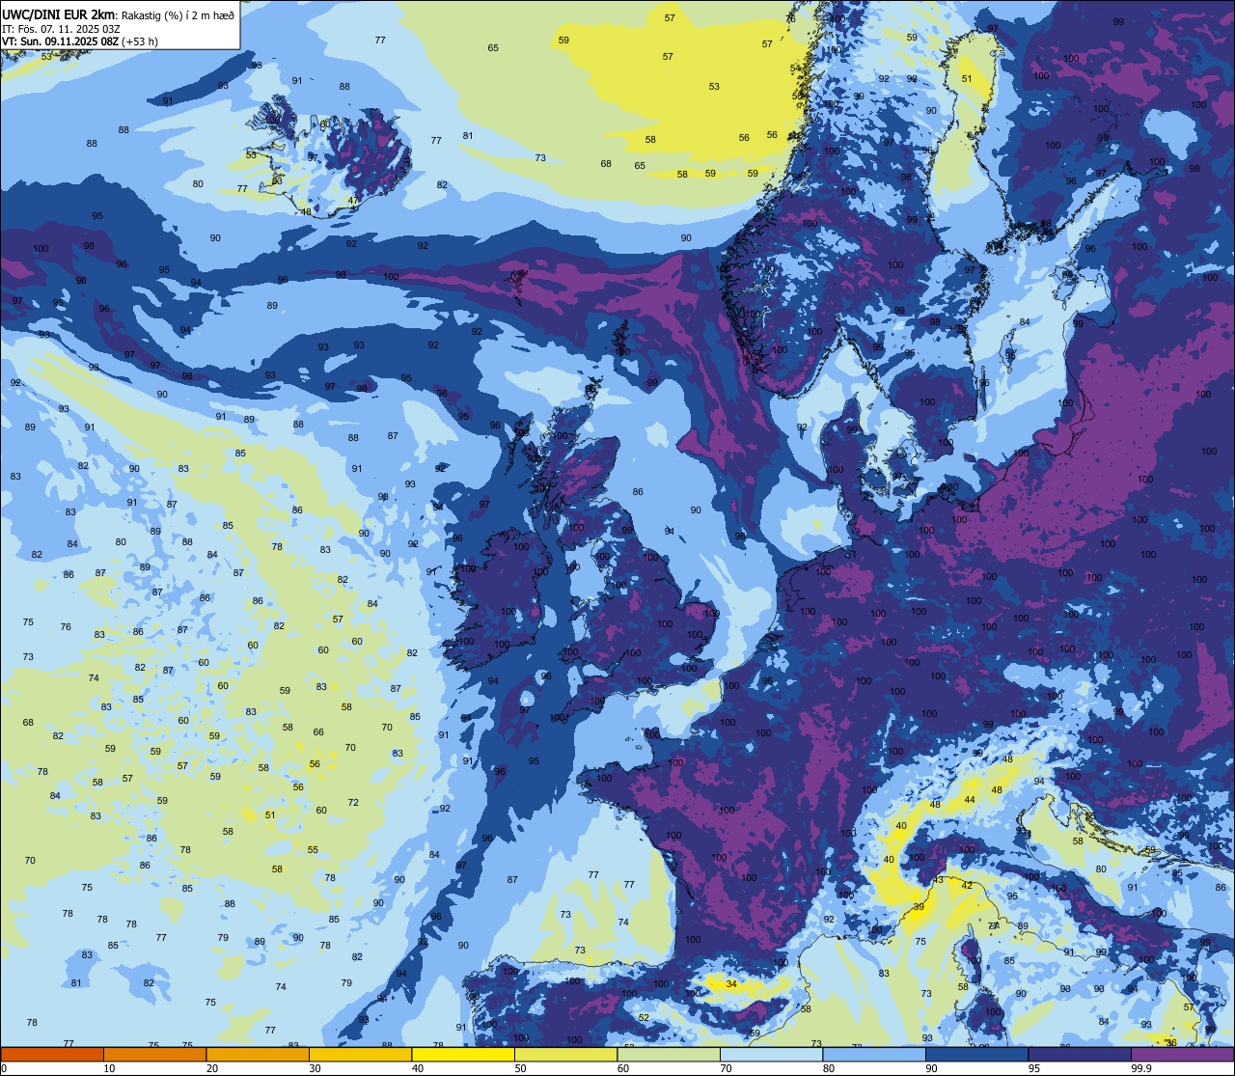Click the '42' humidity value on the map
Screen dimensions: 1235x1076
pos(967,886)
